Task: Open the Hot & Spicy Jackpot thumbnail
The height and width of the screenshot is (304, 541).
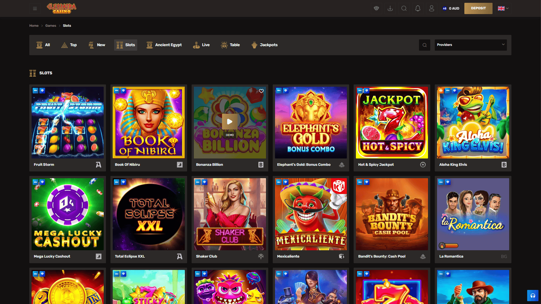Action: (x=392, y=122)
